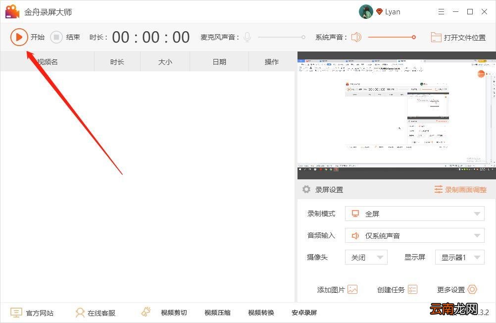Start recording with the orange play button
This screenshot has height=323, width=496.
[x=19, y=37]
